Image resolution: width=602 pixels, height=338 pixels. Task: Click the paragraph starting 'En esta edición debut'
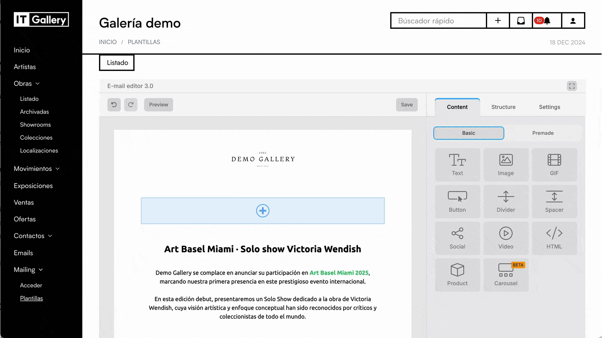(263, 308)
